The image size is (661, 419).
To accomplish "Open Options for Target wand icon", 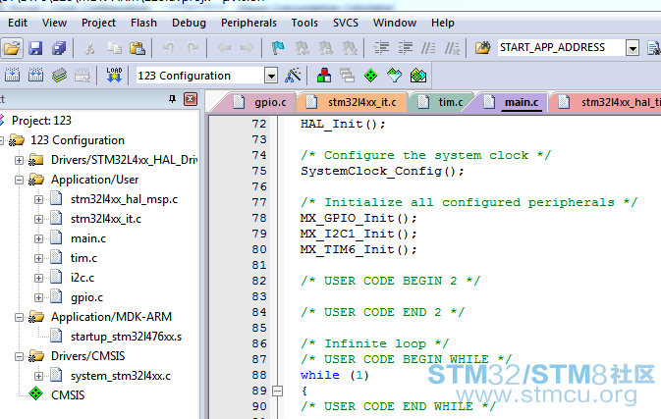I will (x=293, y=76).
